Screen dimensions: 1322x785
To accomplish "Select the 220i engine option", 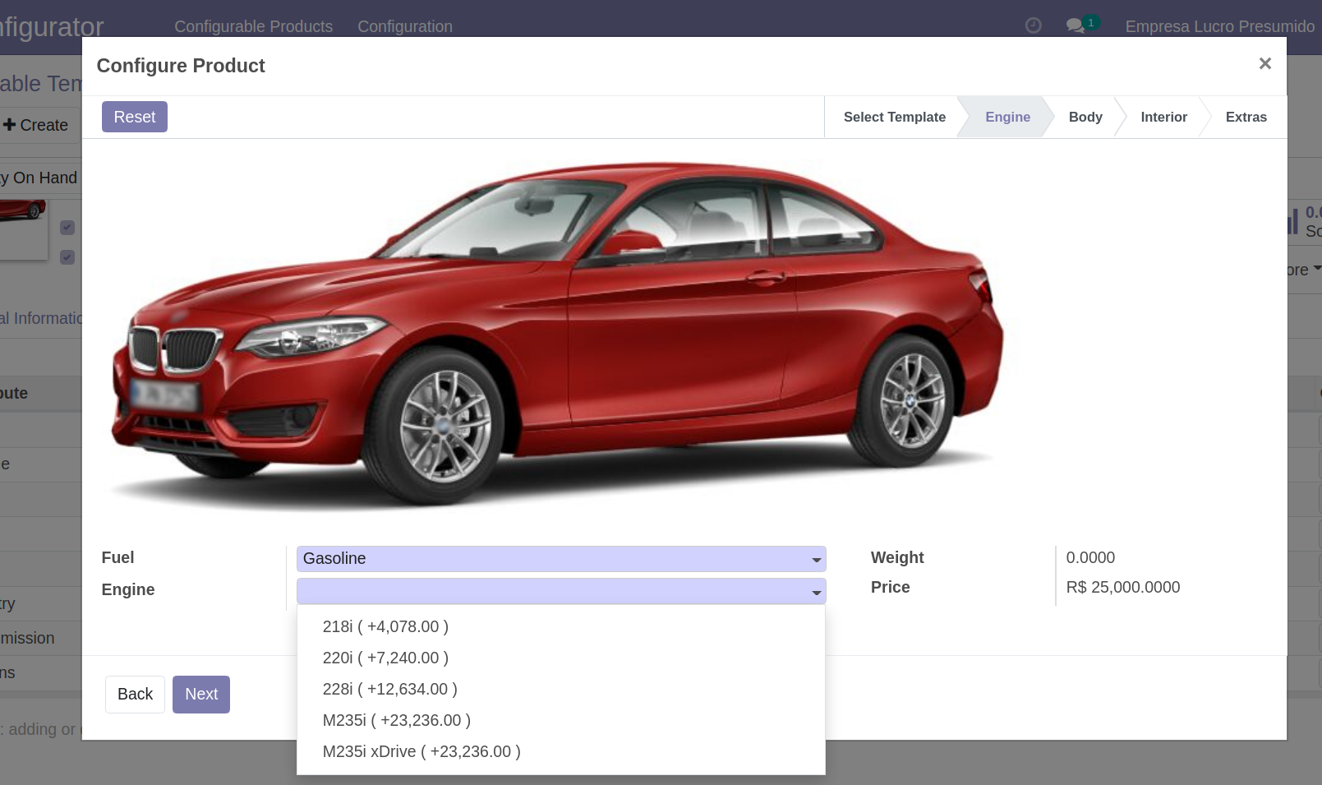I will (385, 658).
